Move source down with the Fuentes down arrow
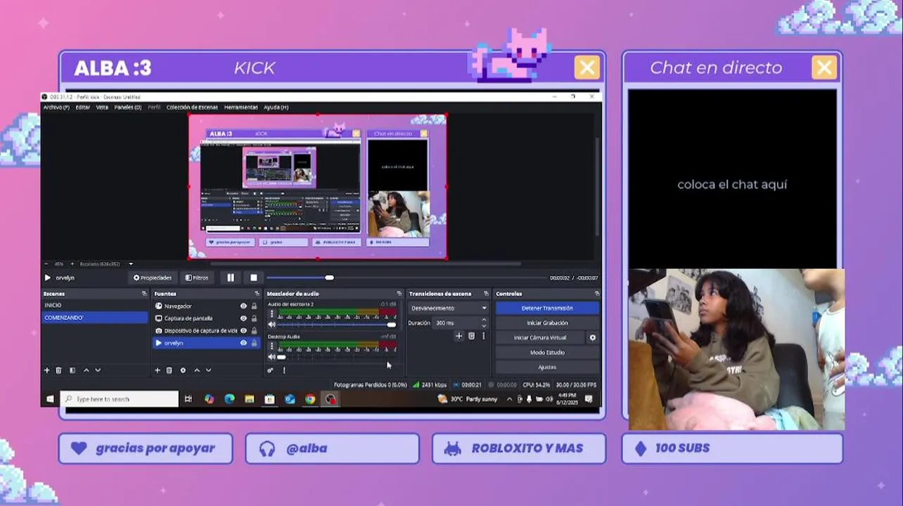The image size is (903, 506). (x=208, y=370)
